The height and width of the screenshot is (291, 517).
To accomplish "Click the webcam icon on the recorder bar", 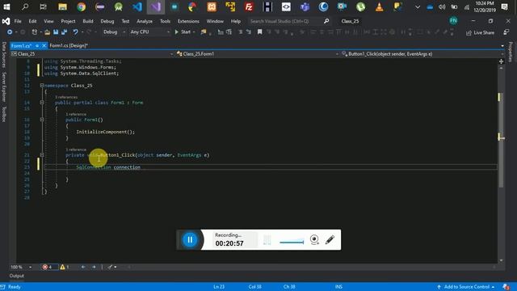I will click(x=314, y=239).
